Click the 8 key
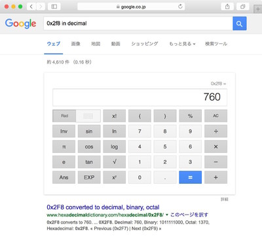This screenshot has width=262, height=240. (x=165, y=131)
